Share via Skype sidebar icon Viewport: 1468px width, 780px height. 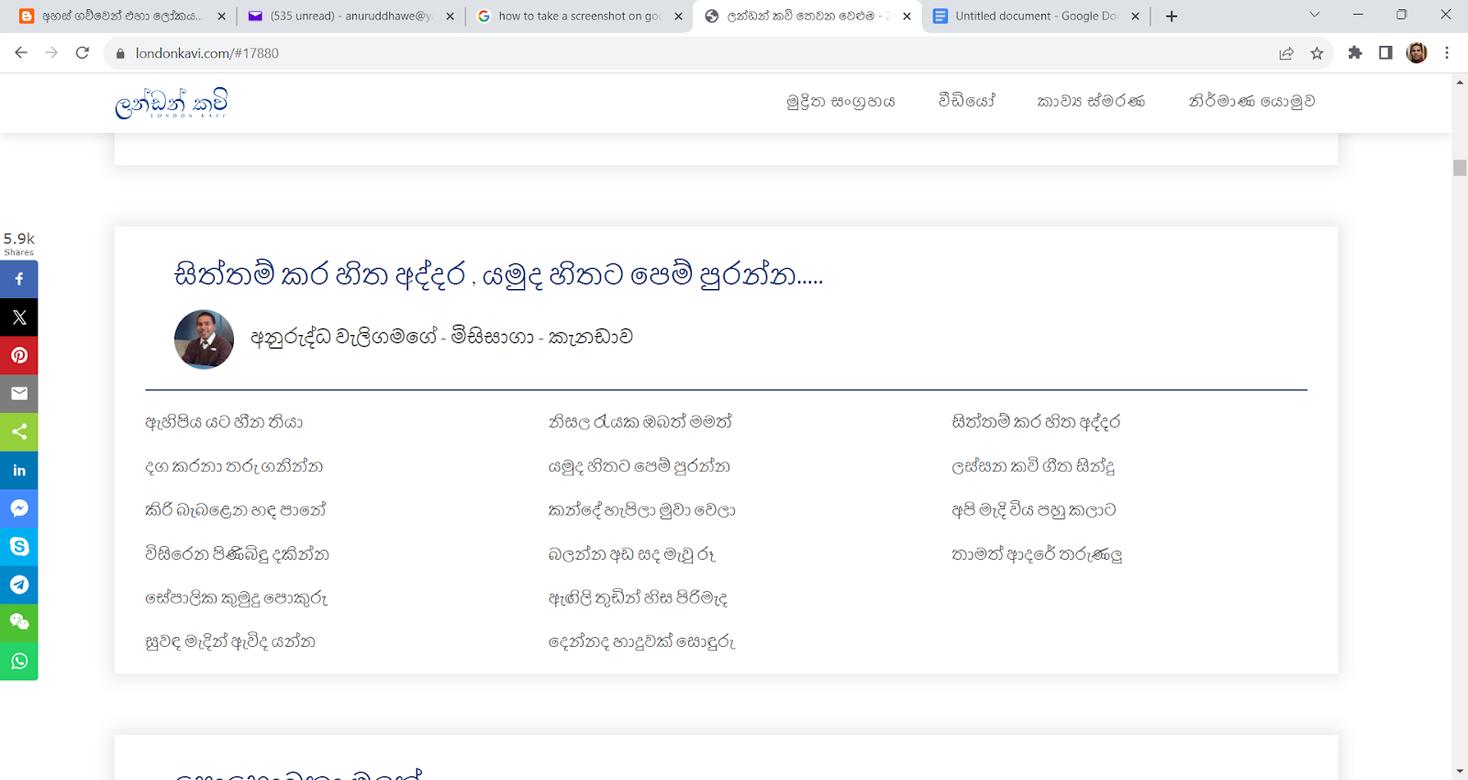tap(18, 547)
